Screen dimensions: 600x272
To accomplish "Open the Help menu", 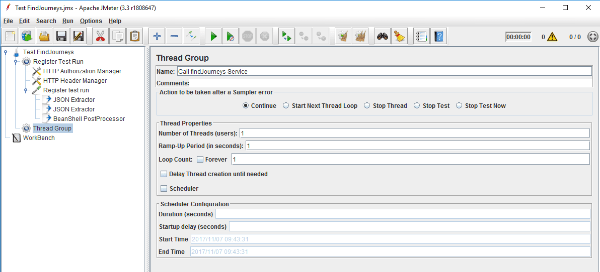I will point(115,21).
